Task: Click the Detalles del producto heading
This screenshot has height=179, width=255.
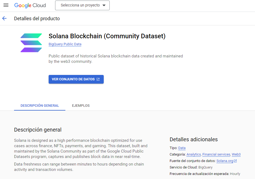Action: 37,19
